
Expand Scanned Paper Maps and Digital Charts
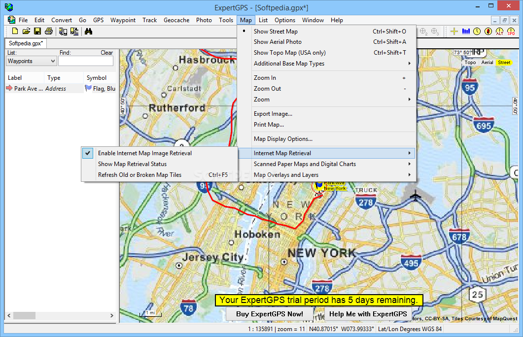click(327, 164)
